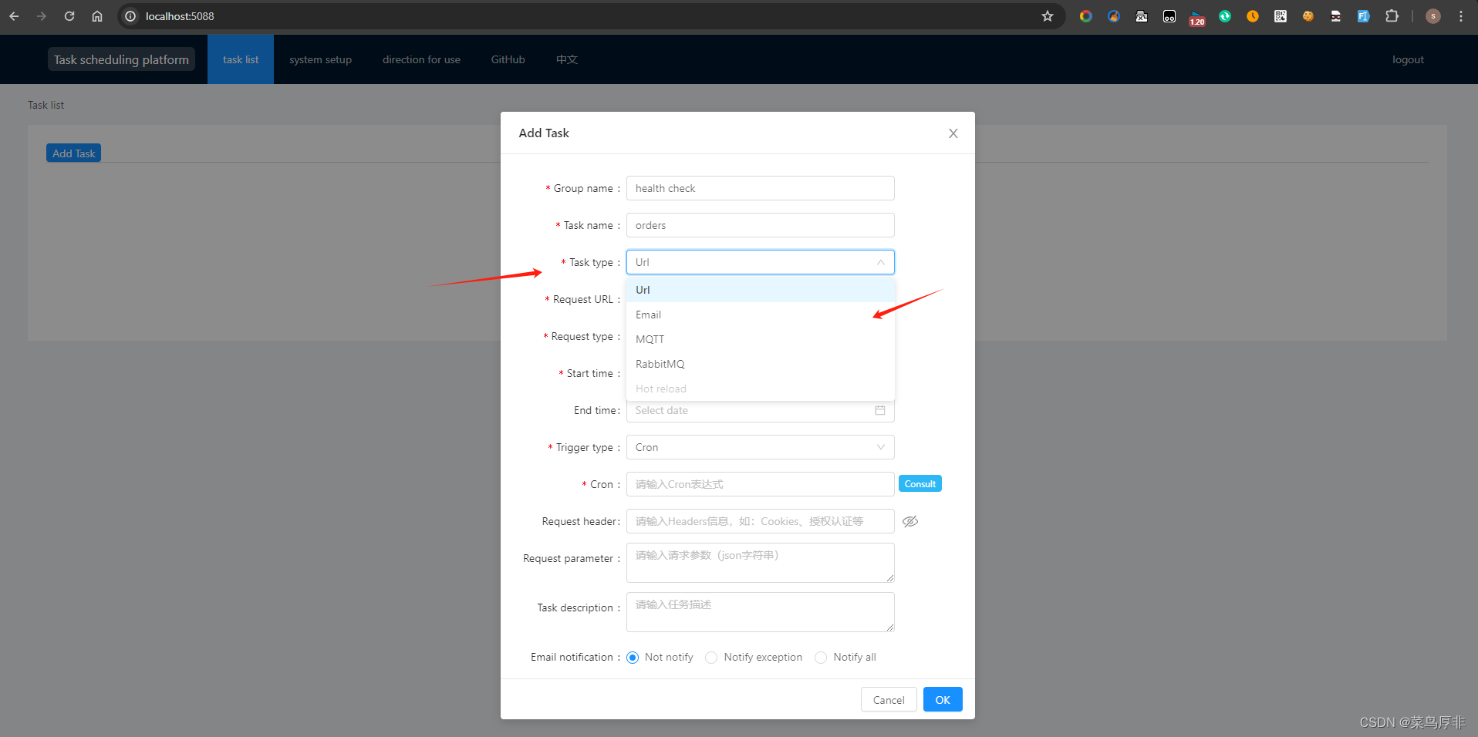The image size is (1478, 737).
Task: Switch to the system setup tab
Action: pyautogui.click(x=320, y=59)
